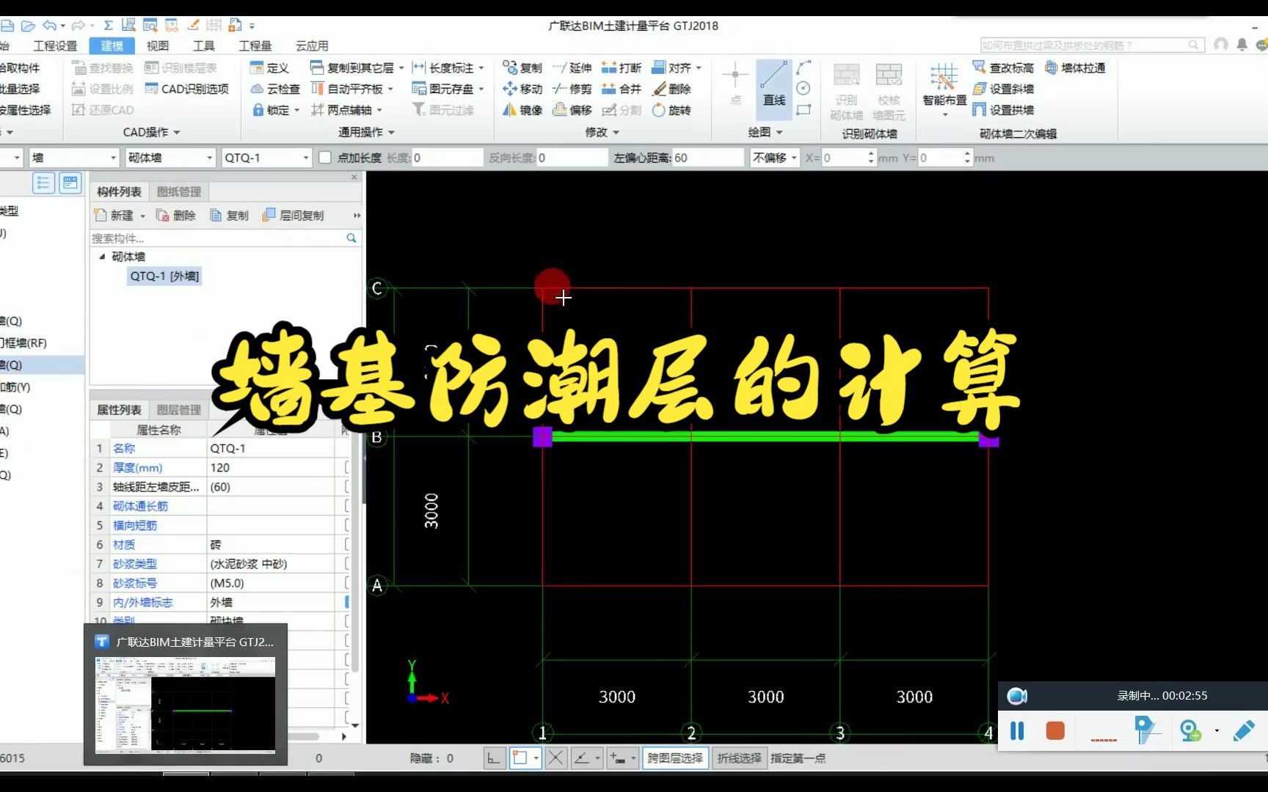Increase the X offset stepper value
Image resolution: width=1268 pixels, height=792 pixels.
coord(871,153)
